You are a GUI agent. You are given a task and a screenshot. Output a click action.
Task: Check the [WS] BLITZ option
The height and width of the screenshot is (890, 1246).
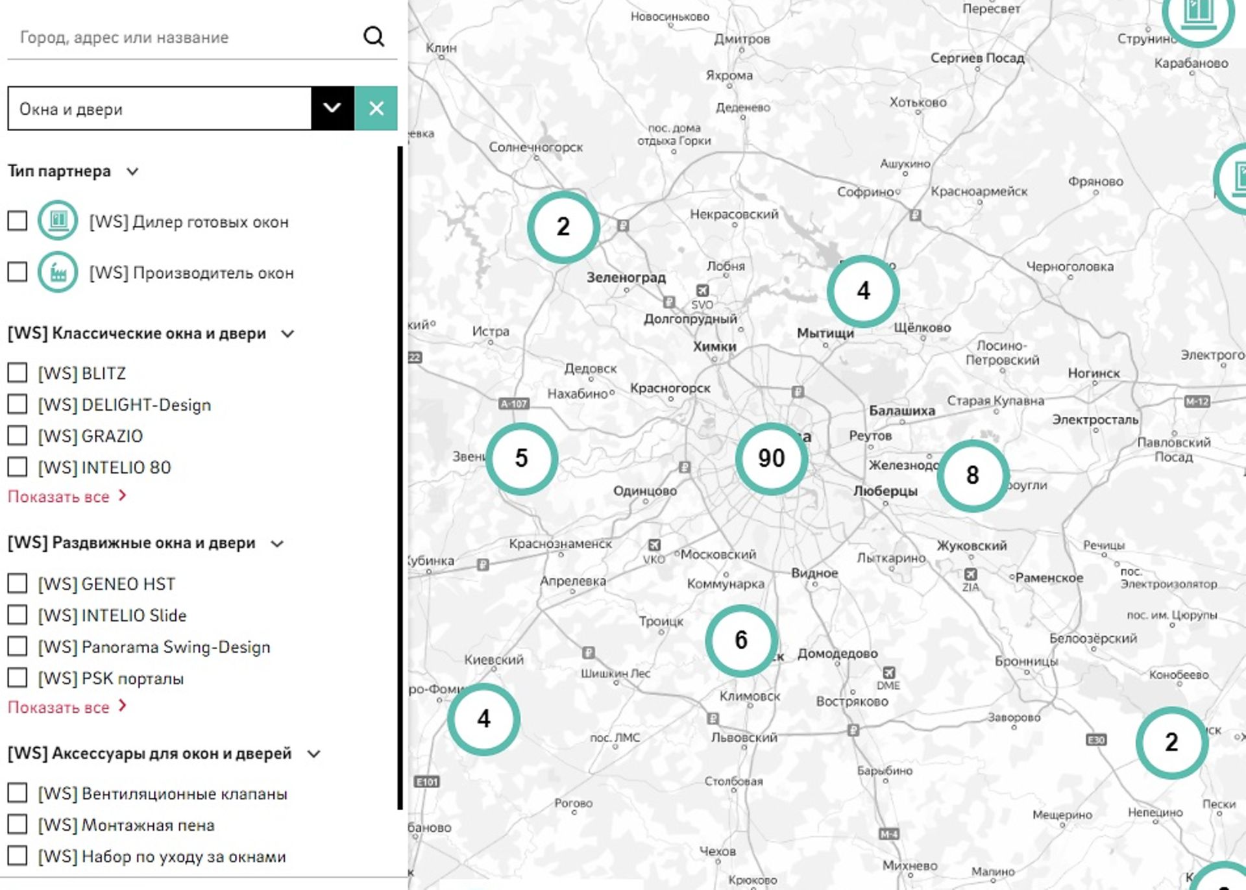click(x=18, y=373)
